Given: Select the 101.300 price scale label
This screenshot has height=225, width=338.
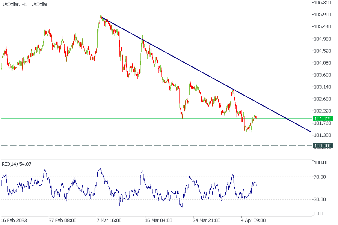Looking at the screenshot, I should tap(322, 135).
